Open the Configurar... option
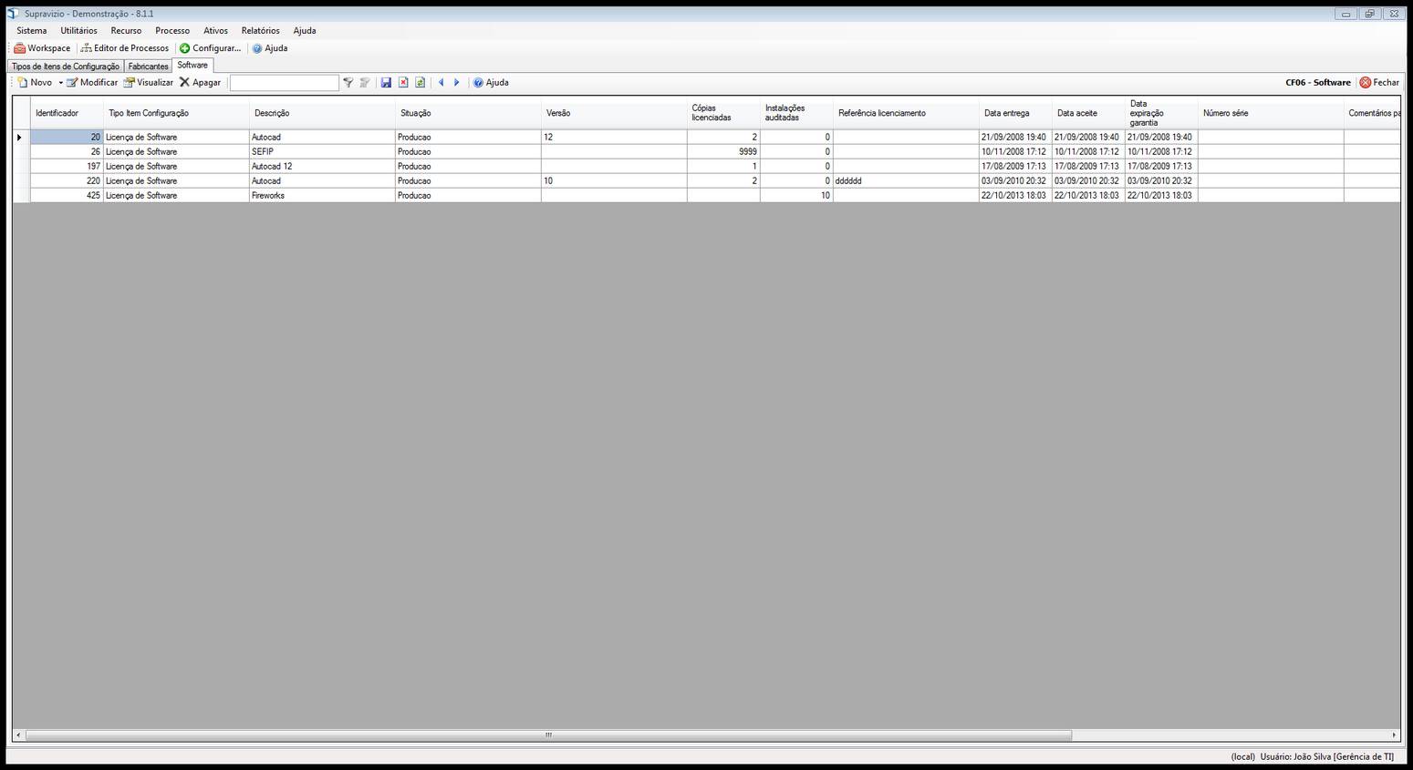 pos(210,48)
